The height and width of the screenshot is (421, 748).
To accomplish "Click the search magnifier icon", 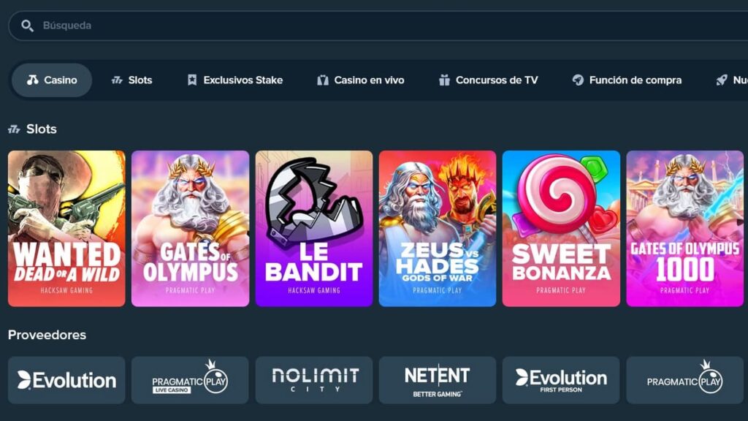I will [x=27, y=26].
